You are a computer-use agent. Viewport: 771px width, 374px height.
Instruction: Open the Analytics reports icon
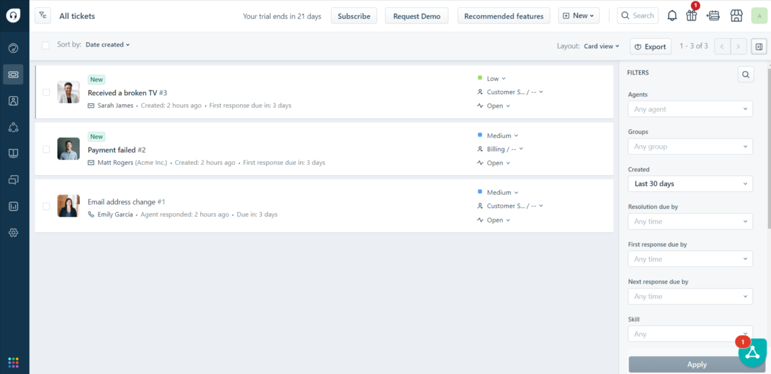[x=14, y=206]
